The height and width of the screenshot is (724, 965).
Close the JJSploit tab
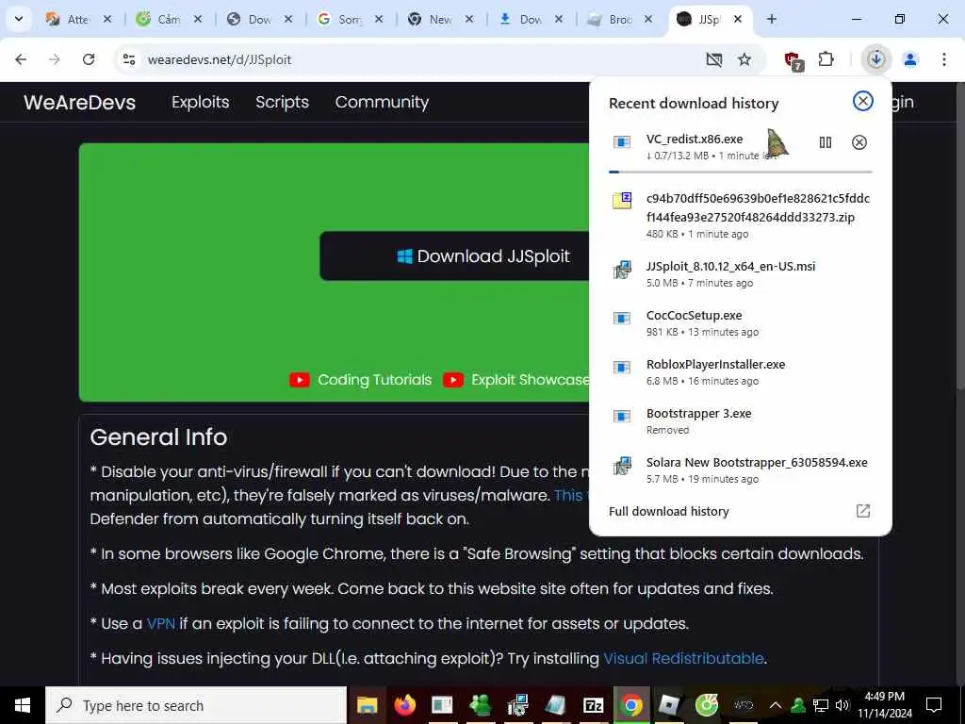pyautogui.click(x=738, y=19)
